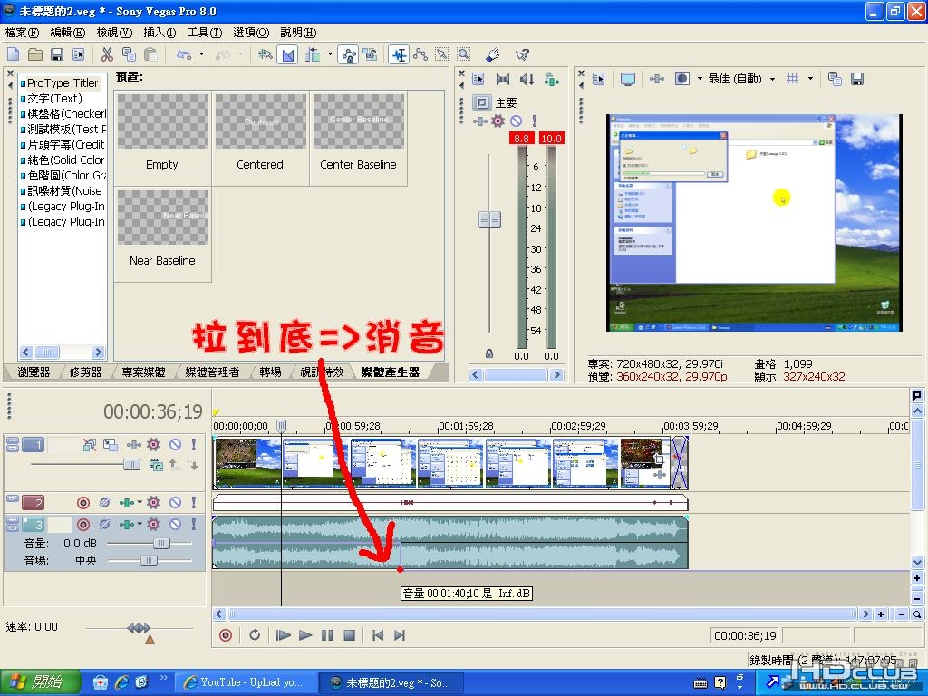Arm track 2 for recording

coord(83,502)
